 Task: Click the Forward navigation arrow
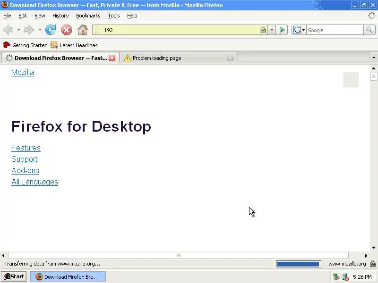(29, 30)
